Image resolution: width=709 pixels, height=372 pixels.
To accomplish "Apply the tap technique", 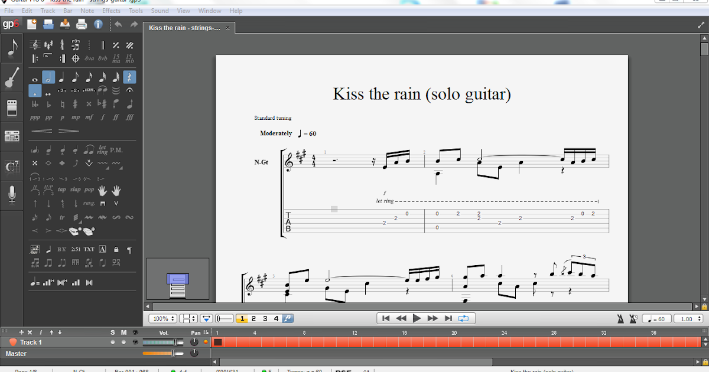I will pyautogui.click(x=62, y=190).
